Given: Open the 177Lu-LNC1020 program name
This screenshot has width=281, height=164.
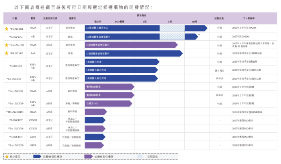Looking at the screenshot, I should pyautogui.click(x=16, y=145).
